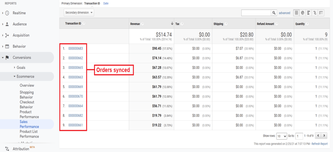Expand the Behavior section arrow
The width and height of the screenshot is (333, 152).
[3, 46]
